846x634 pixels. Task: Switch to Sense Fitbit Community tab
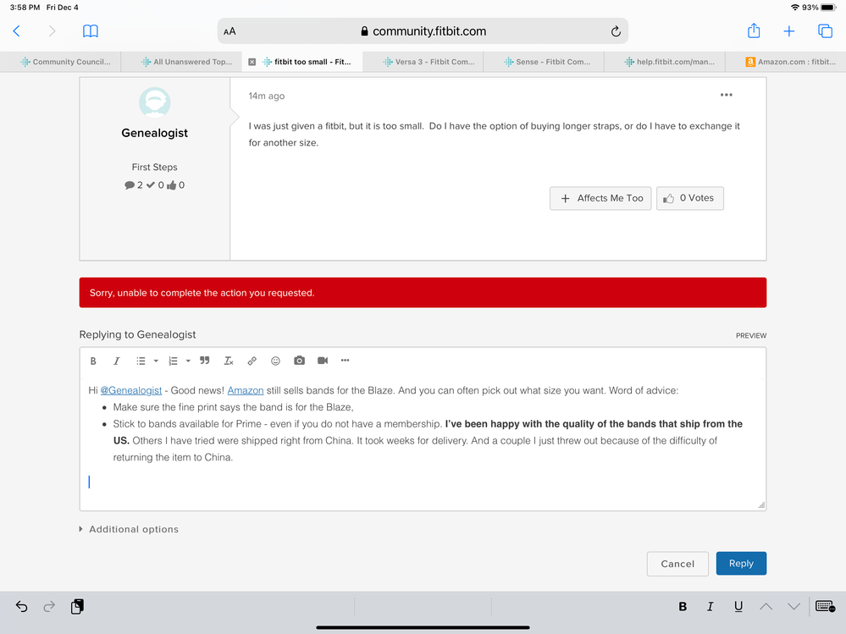(544, 62)
